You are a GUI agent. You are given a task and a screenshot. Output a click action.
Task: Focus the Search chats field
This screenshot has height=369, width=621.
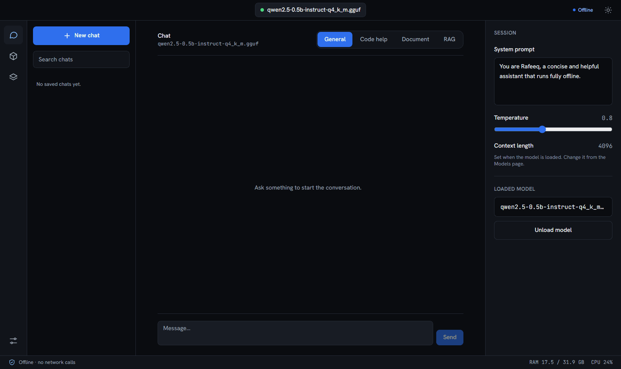click(x=81, y=59)
